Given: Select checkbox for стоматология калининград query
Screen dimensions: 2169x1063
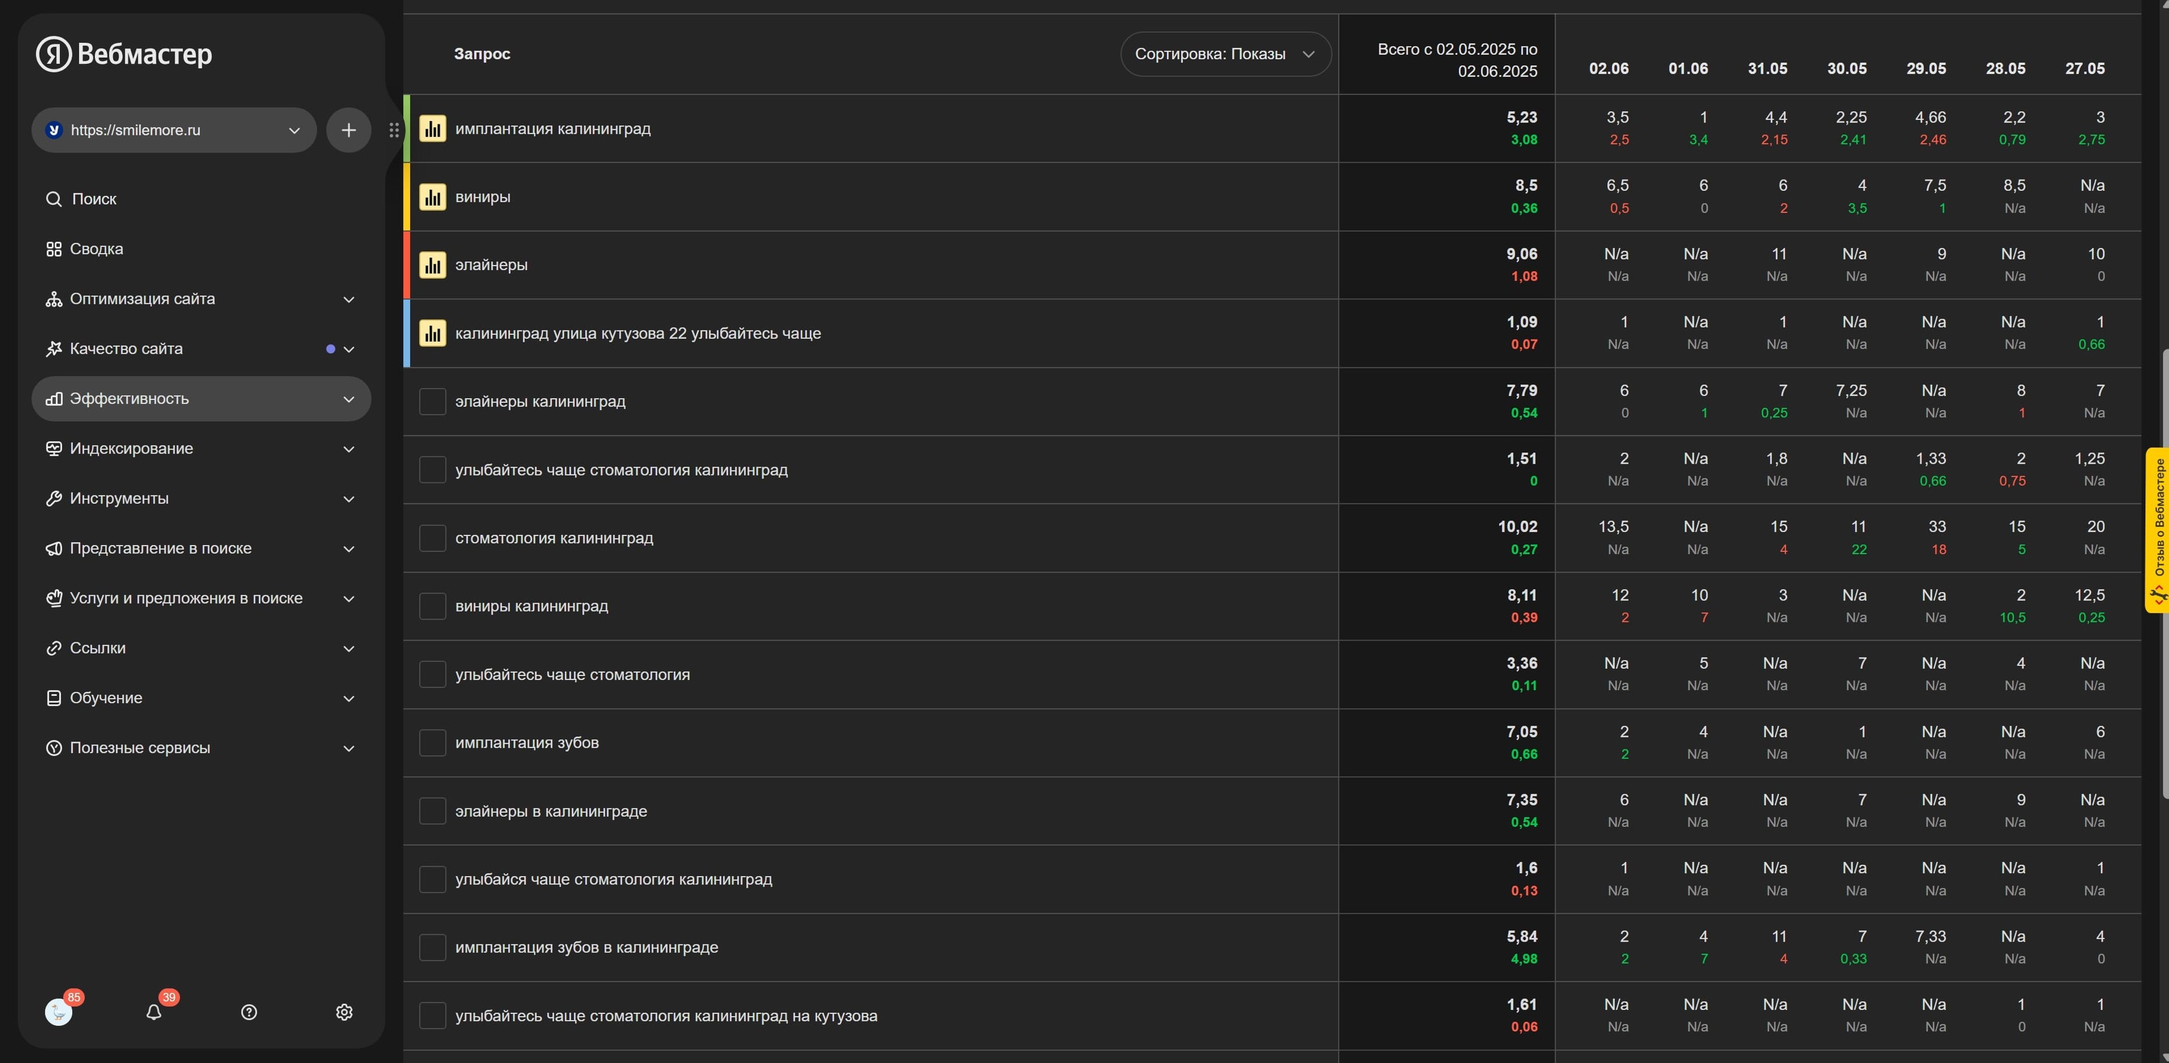Looking at the screenshot, I should 432,538.
